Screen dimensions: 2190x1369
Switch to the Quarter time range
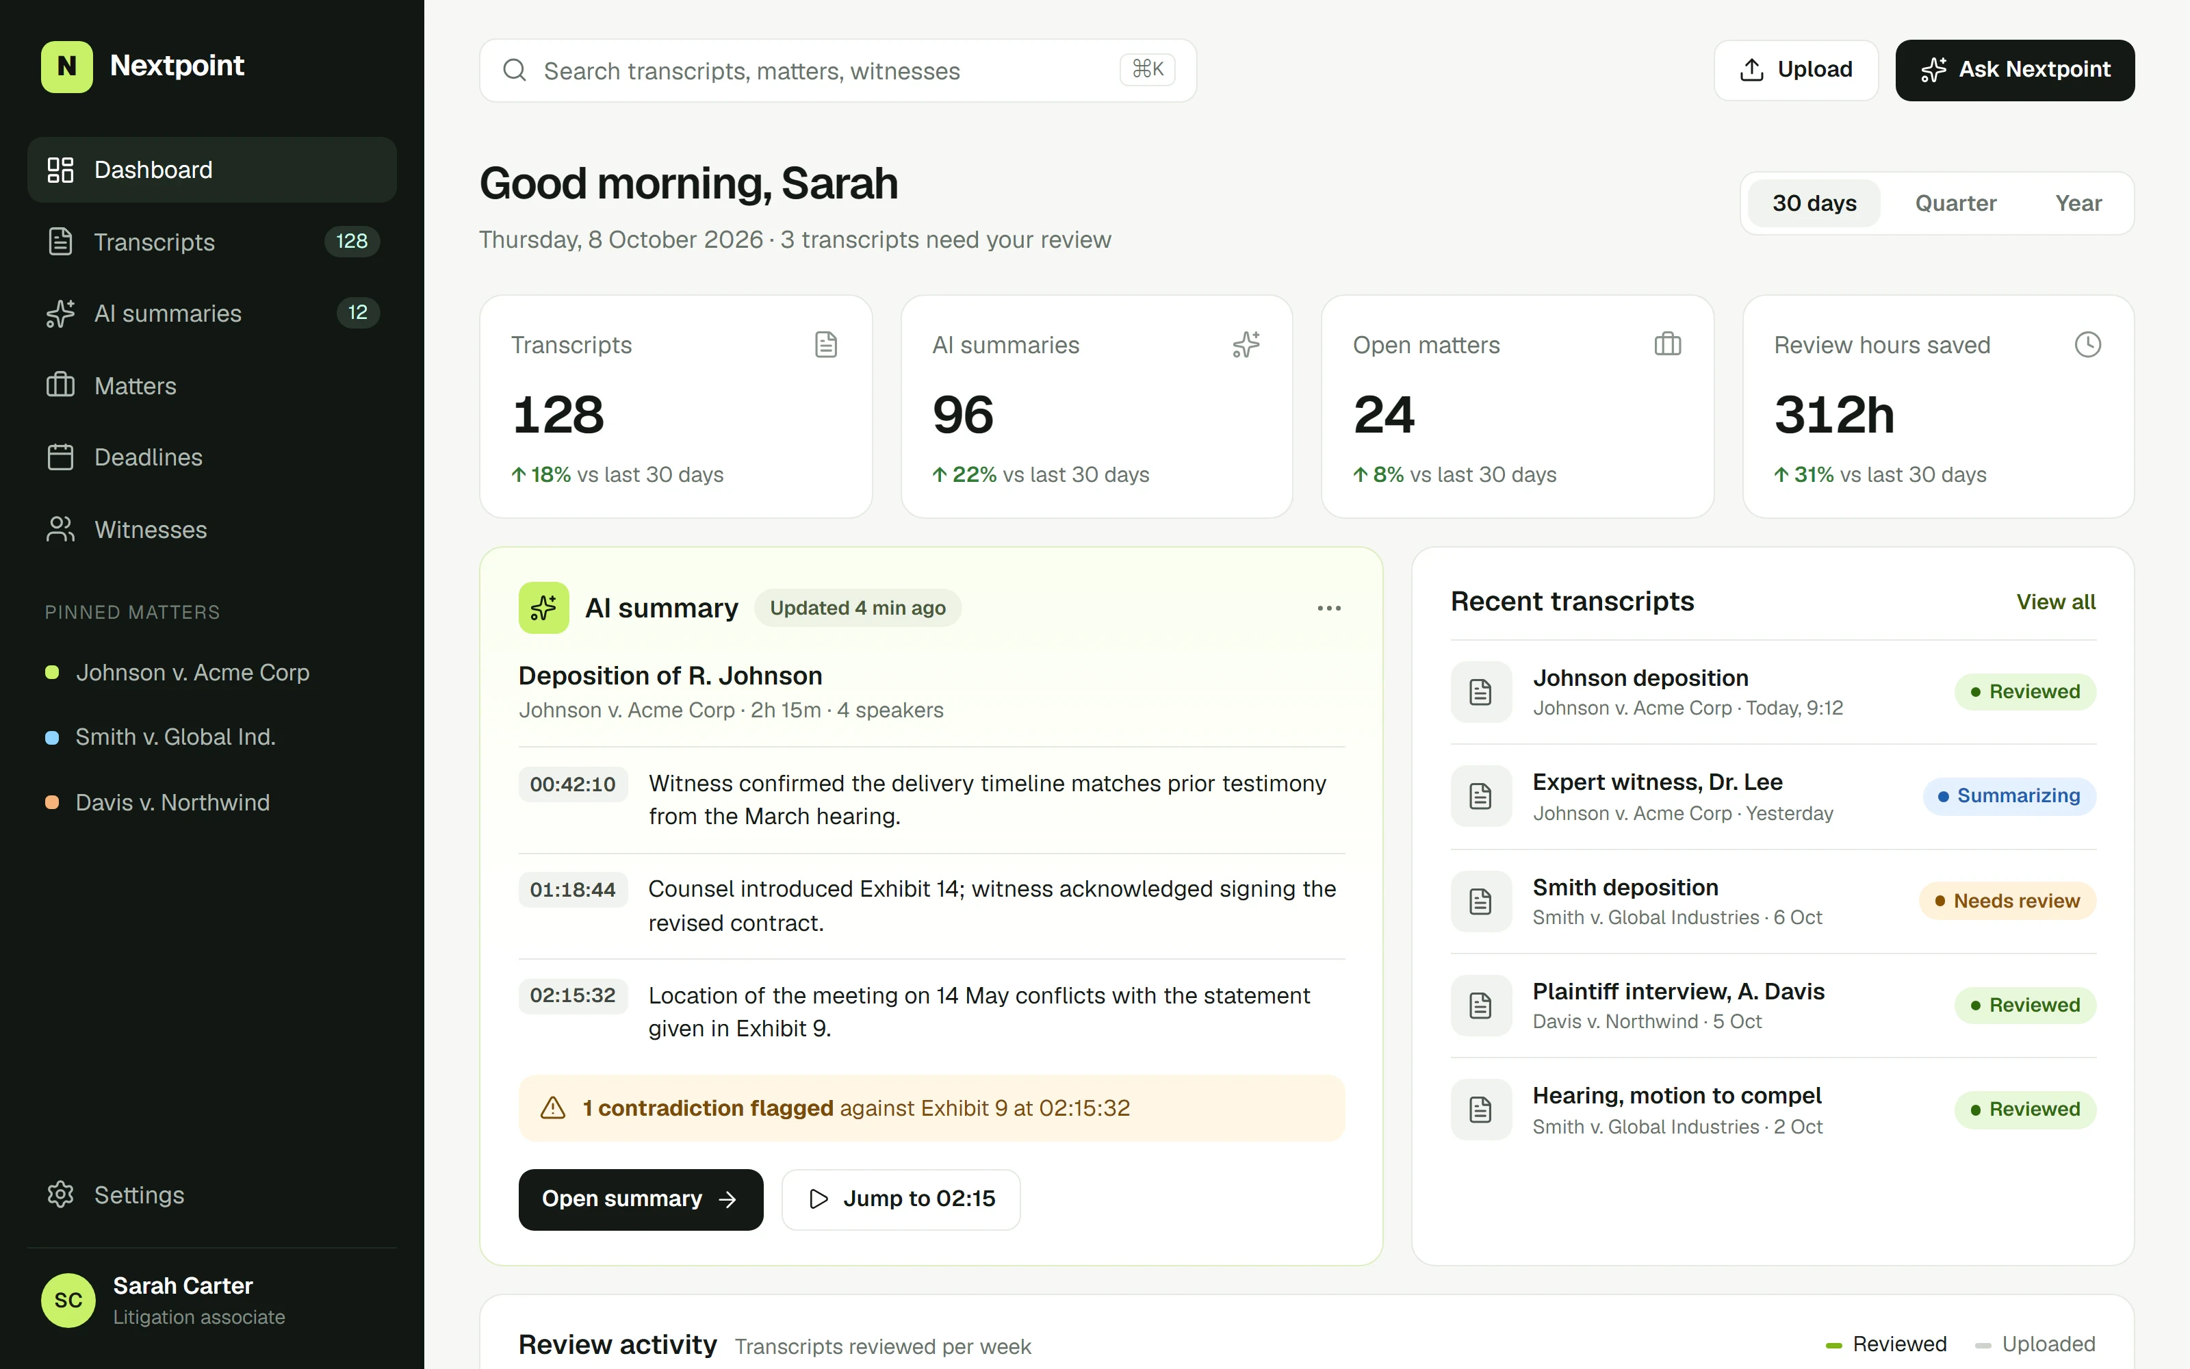point(1956,204)
